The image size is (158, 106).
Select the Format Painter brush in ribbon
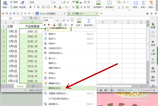click(x=22, y=3)
